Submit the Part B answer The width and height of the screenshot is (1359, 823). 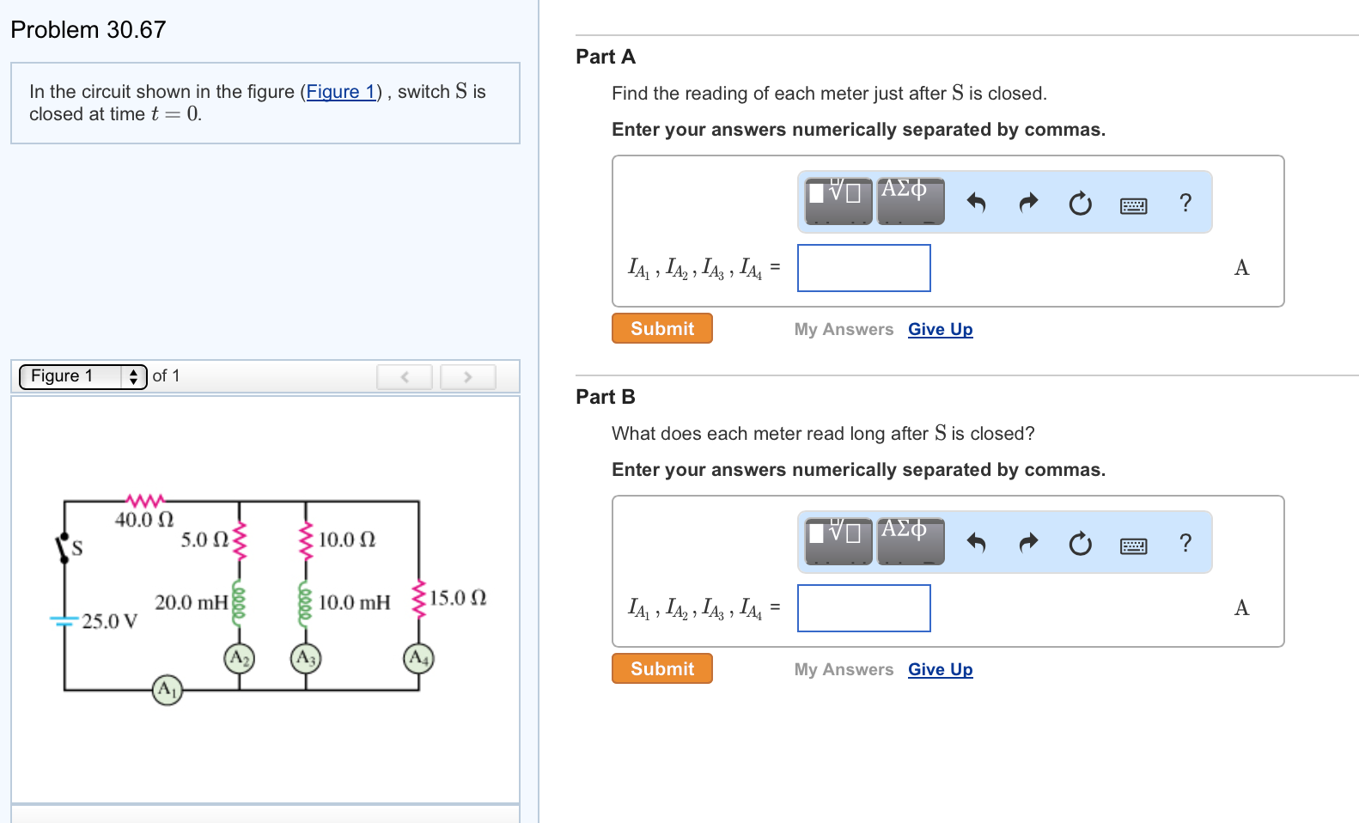click(x=661, y=668)
